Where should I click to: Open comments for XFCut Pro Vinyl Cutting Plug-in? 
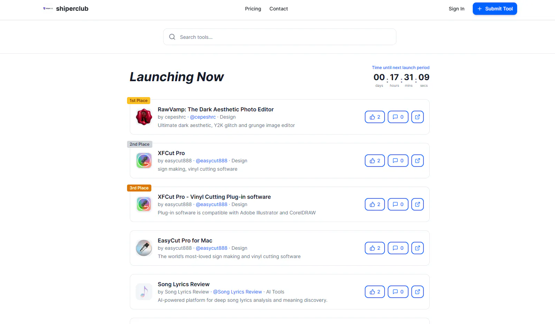tap(398, 204)
